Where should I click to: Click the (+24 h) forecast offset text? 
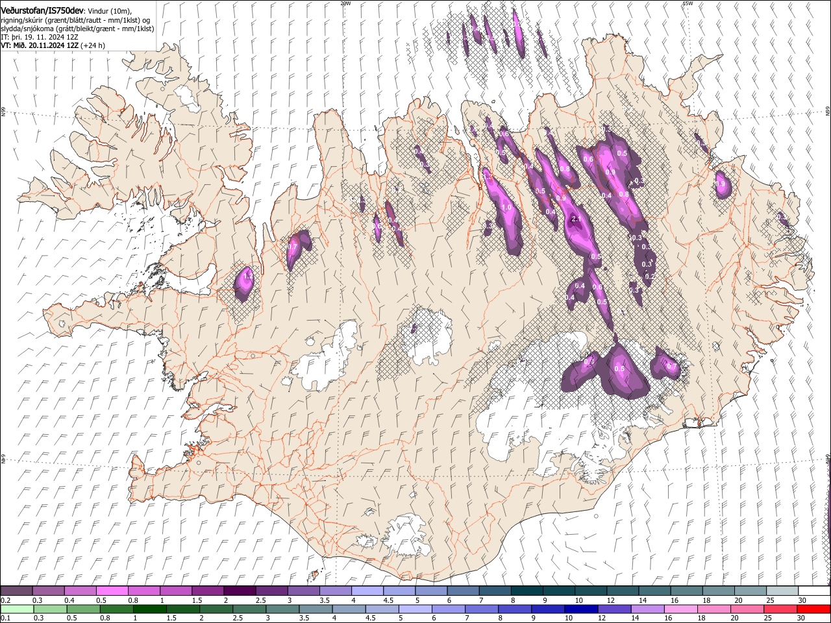point(93,45)
